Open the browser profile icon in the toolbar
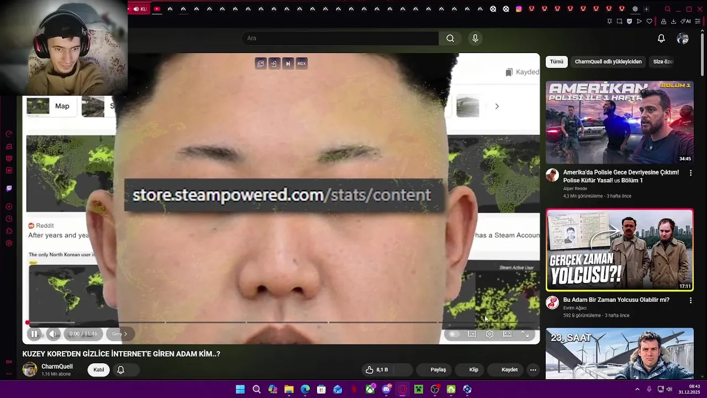Screen dimensions: 707x398 click(x=662, y=22)
